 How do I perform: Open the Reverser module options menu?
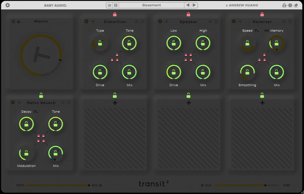284,22
